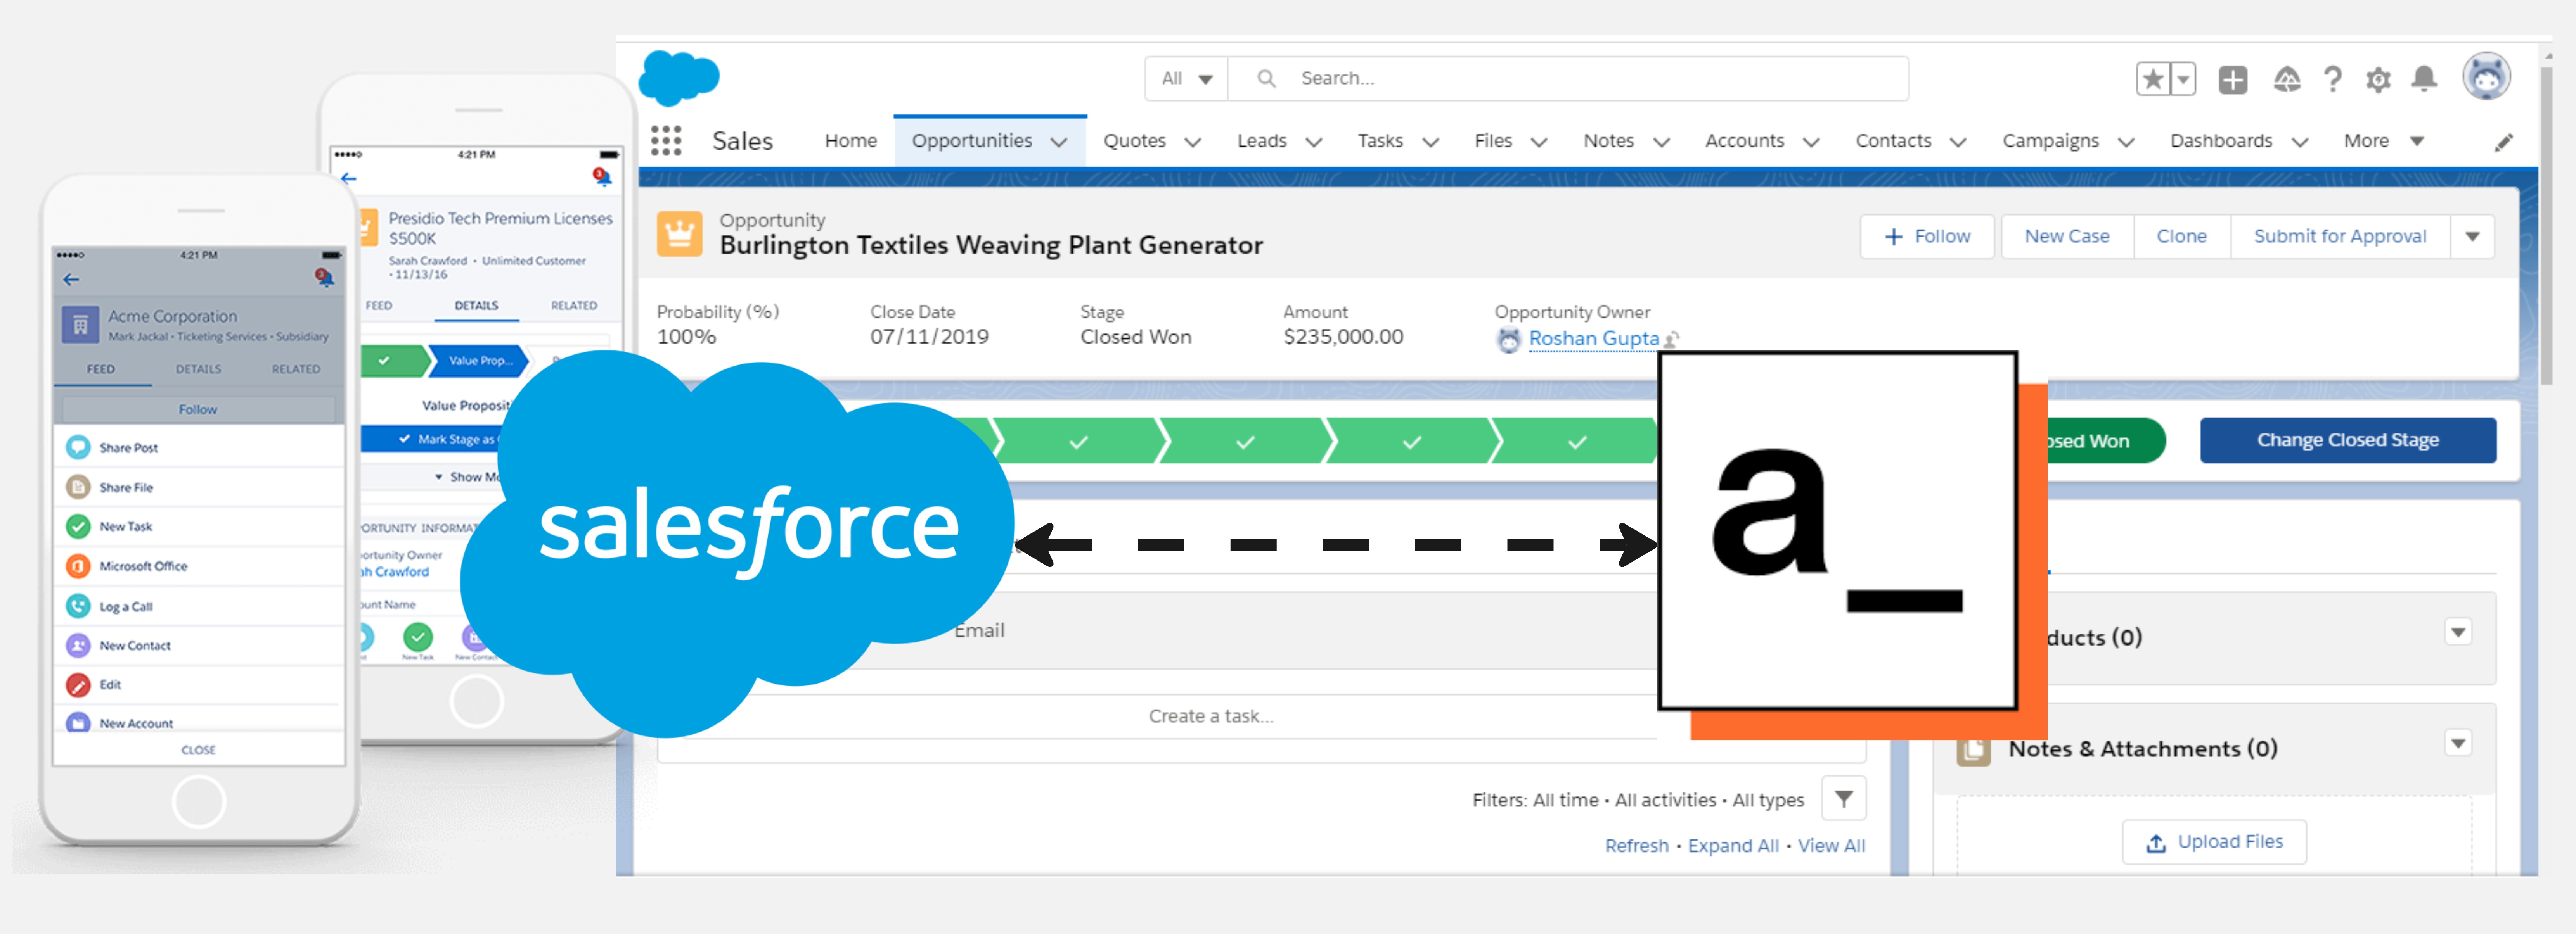Open the setup gear icon

click(2379, 79)
